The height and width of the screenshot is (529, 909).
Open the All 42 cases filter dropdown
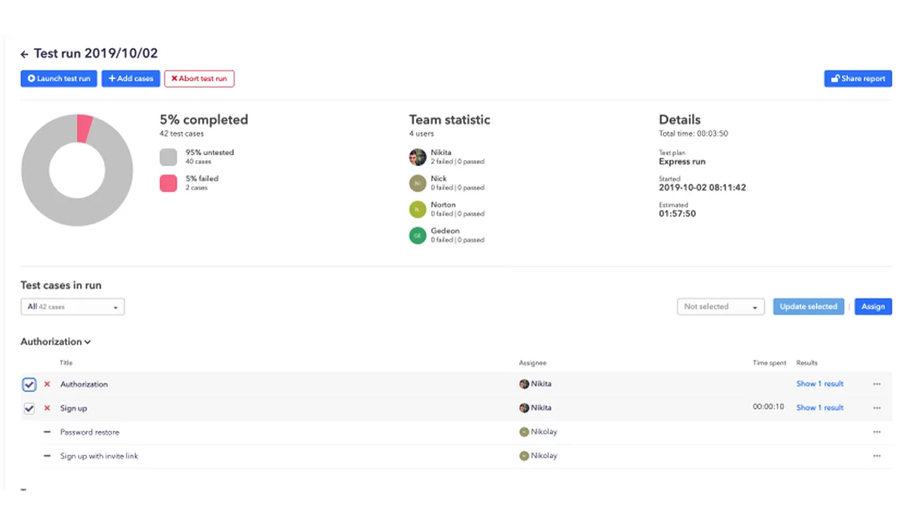click(x=72, y=306)
